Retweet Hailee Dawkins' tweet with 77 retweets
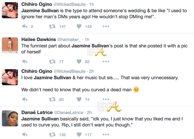 (52, 61)
